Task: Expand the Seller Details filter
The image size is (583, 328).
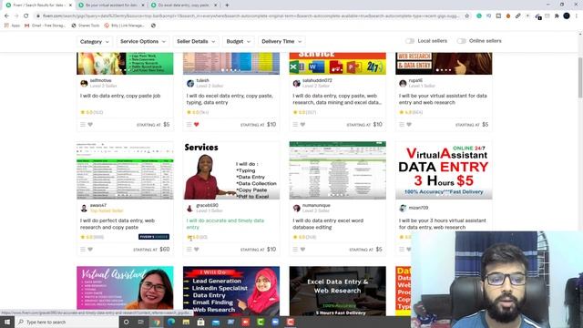Action: click(196, 41)
